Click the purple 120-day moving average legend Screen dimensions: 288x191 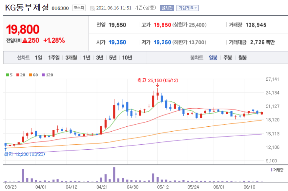(47, 75)
